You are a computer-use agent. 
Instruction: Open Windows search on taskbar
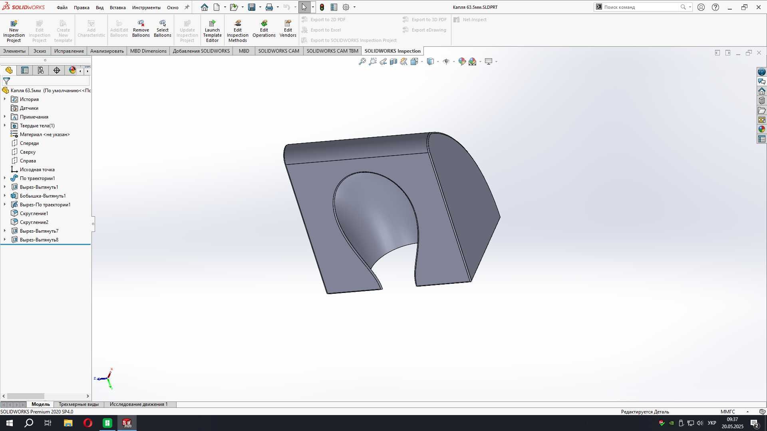[29, 423]
